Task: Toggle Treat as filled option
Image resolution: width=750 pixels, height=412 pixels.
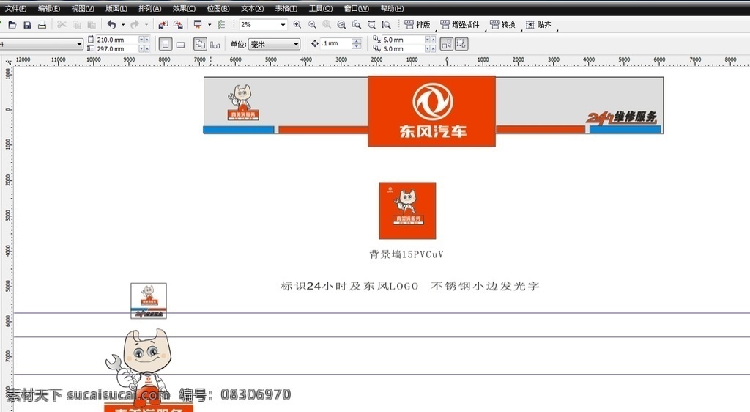Action: (x=446, y=44)
